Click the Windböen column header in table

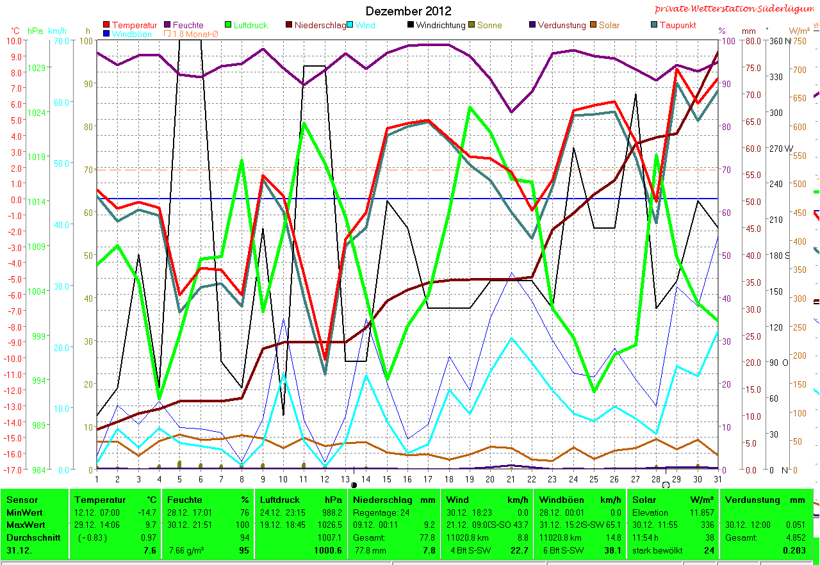pos(559,500)
